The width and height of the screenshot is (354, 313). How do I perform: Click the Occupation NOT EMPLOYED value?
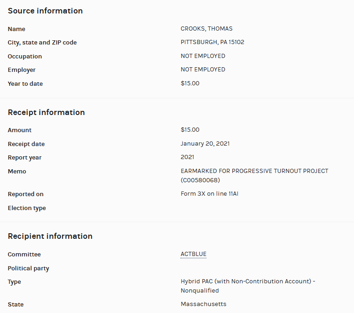[203, 56]
